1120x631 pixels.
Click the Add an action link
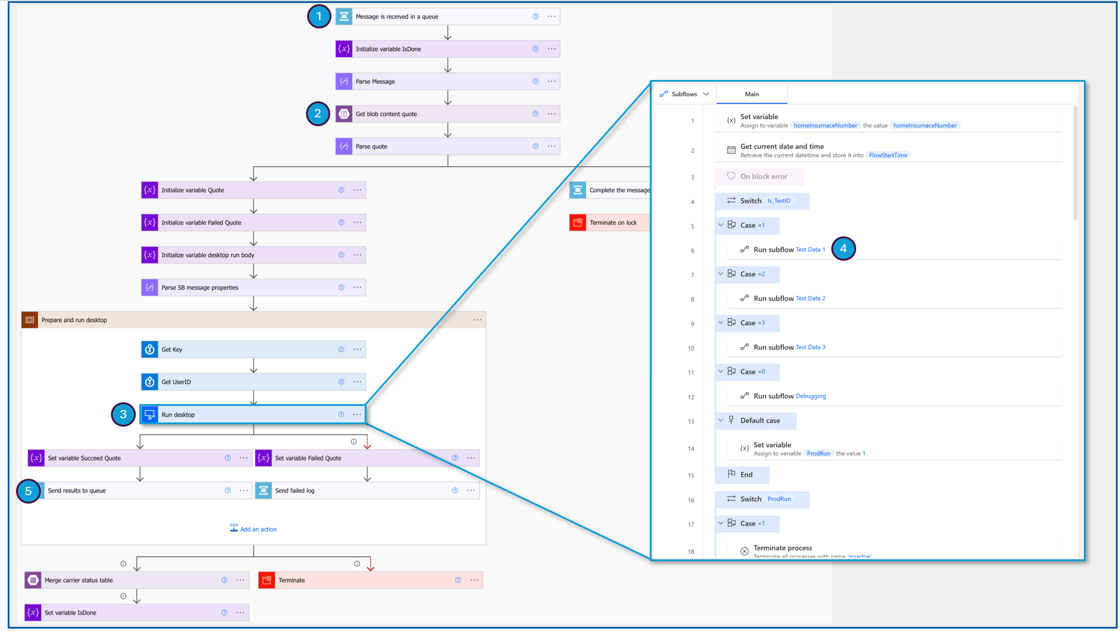click(x=258, y=528)
